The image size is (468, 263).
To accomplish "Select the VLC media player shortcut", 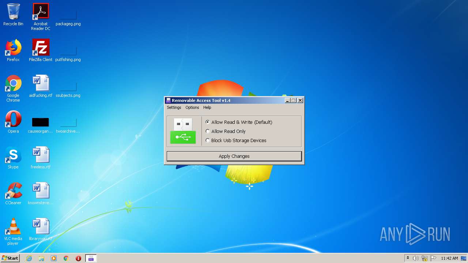I will click(x=13, y=232).
